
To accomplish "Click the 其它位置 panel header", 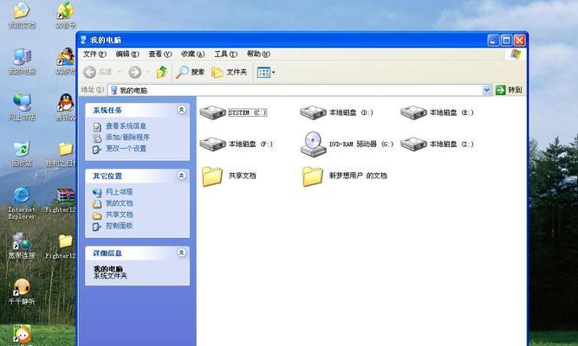I will [x=137, y=176].
